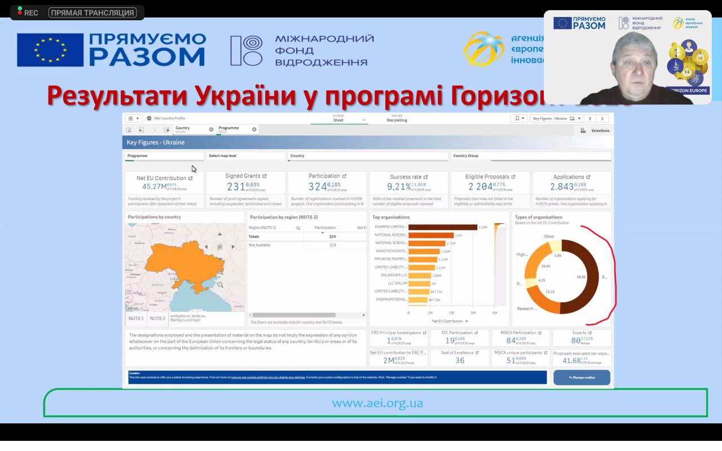Image resolution: width=722 pixels, height=451 pixels.
Task: Go to the previous sheet arrow
Action: pos(590,118)
